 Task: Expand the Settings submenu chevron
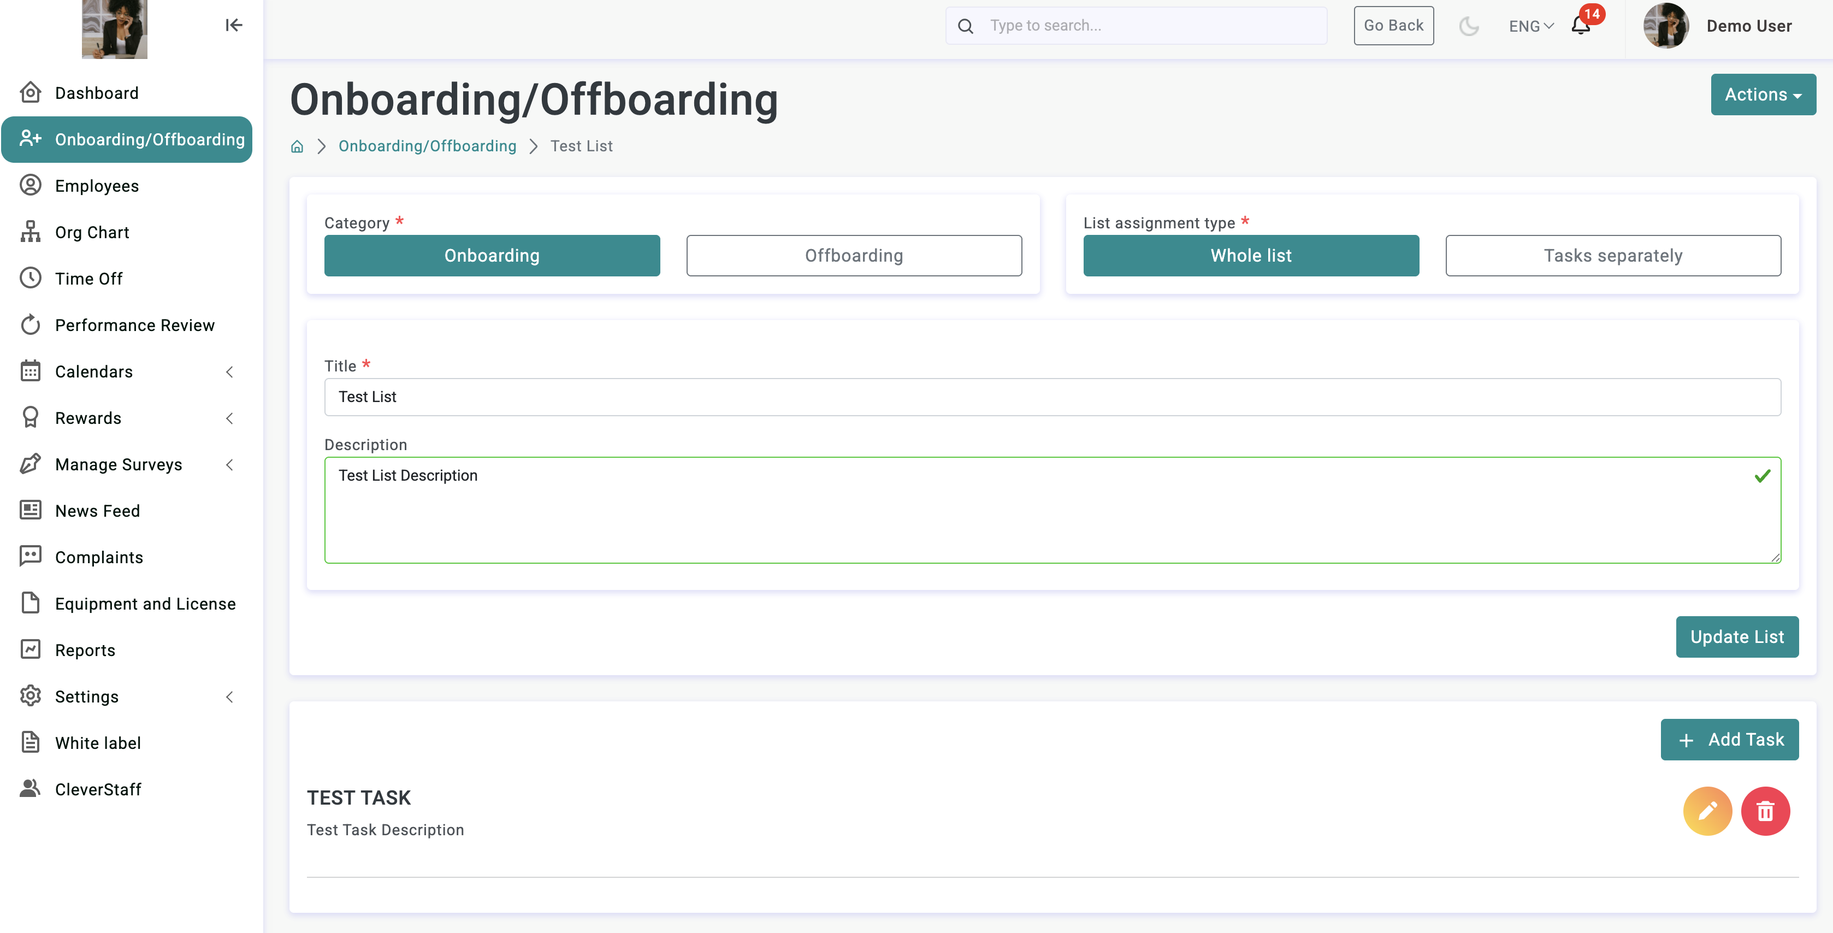[229, 696]
